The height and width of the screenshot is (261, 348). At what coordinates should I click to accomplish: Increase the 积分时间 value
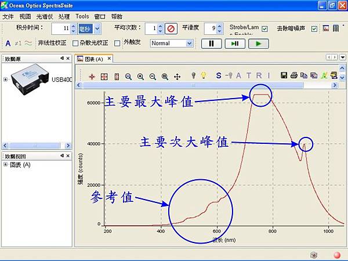(74, 26)
